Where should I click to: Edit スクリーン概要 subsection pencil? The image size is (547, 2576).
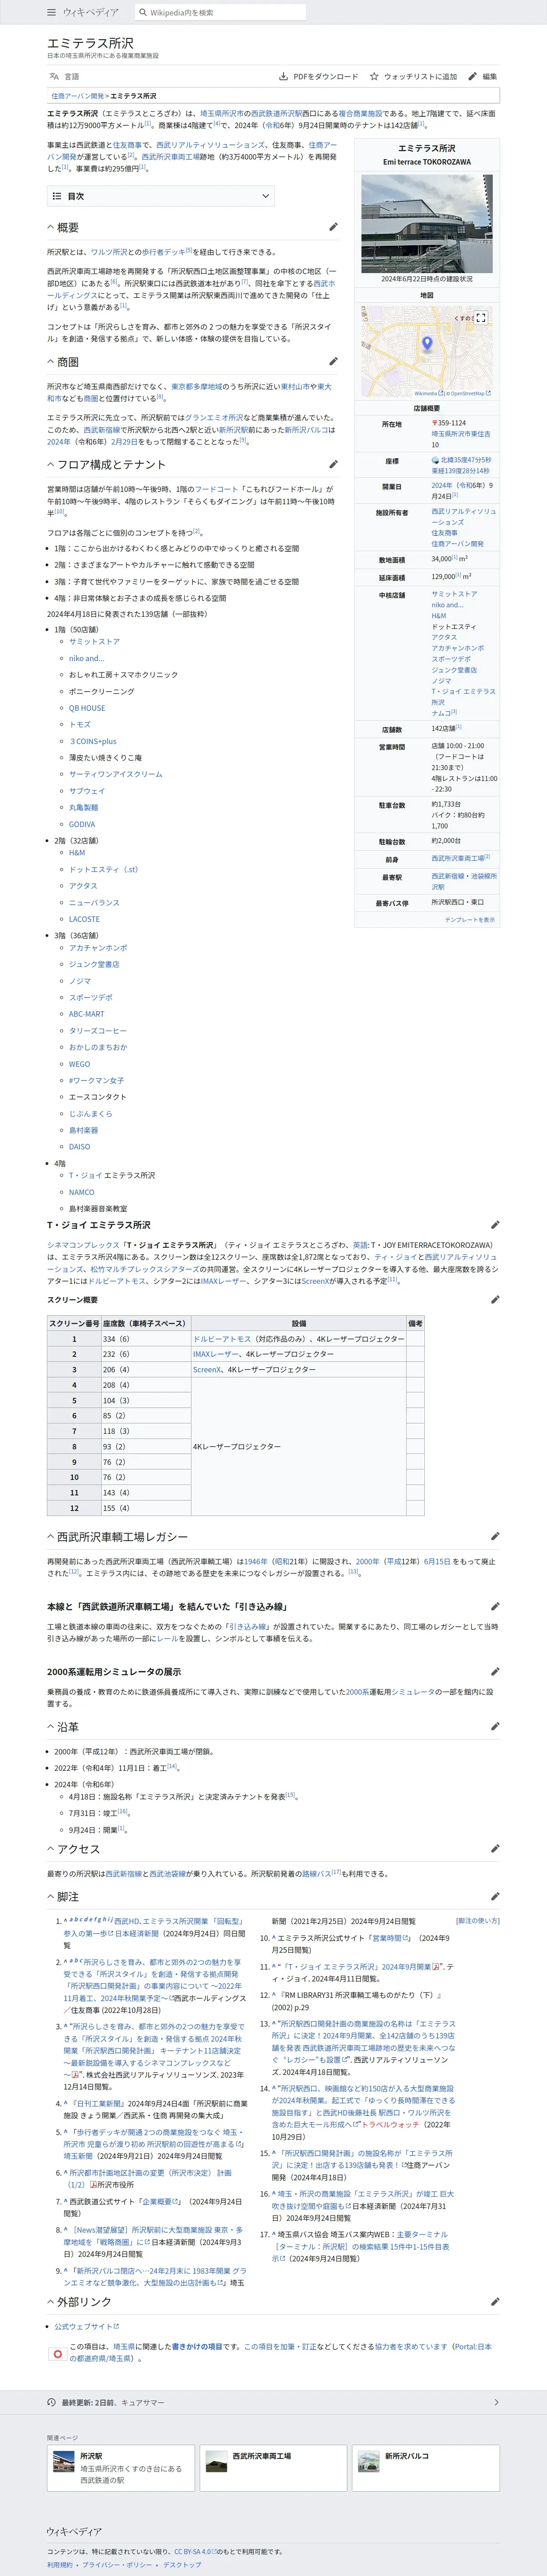[x=494, y=1300]
